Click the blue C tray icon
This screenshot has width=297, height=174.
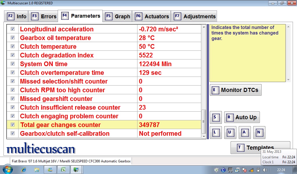pos(223,170)
